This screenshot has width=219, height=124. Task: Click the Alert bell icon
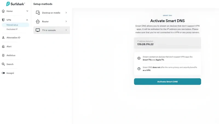[x=3, y=47]
